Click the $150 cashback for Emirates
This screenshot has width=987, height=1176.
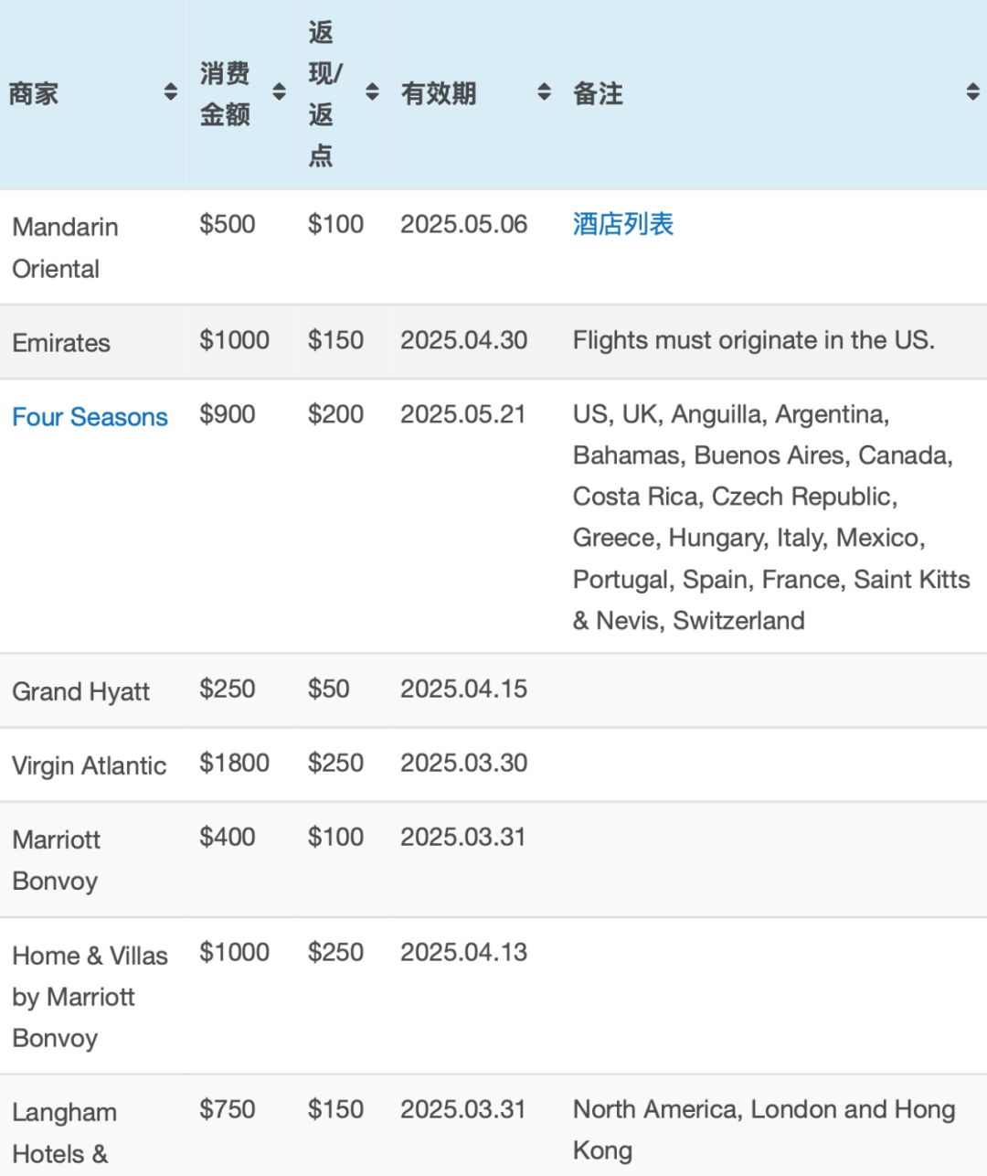[335, 340]
